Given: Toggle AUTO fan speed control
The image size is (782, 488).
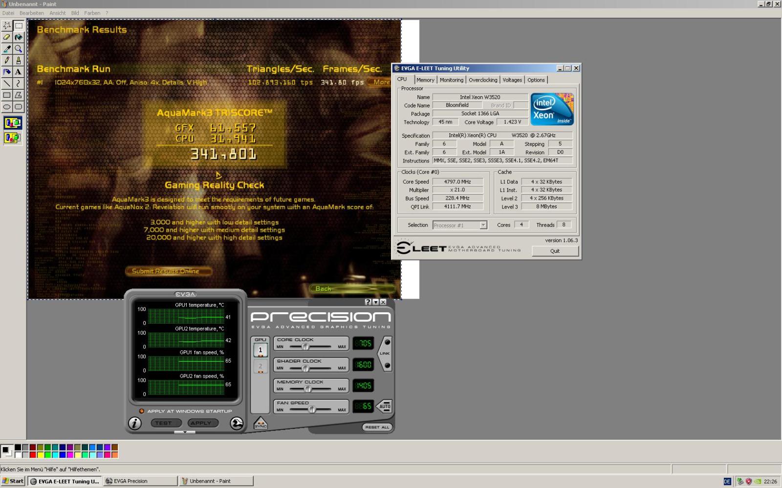Looking at the screenshot, I should pos(385,406).
